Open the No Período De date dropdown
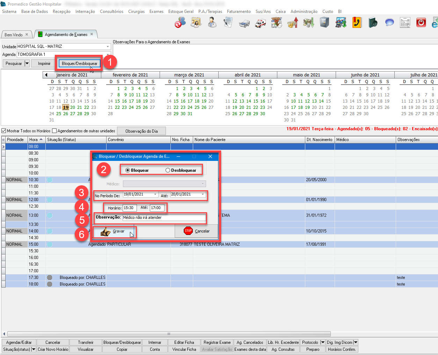 point(155,194)
